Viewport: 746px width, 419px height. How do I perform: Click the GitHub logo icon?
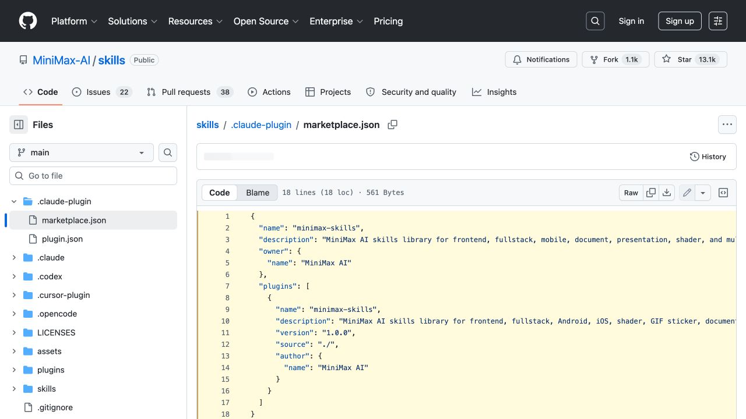pos(28,21)
